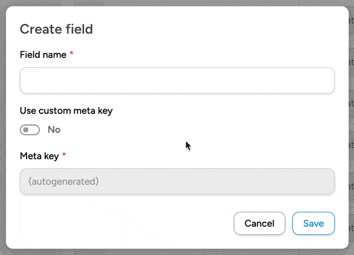Click the dimmed backdrop below the dialog

click(x=177, y=252)
